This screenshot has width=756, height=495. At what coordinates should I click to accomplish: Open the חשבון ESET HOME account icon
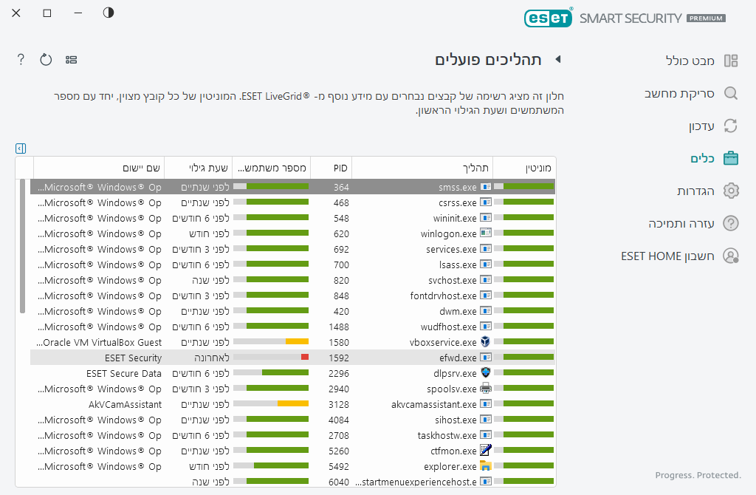(731, 256)
